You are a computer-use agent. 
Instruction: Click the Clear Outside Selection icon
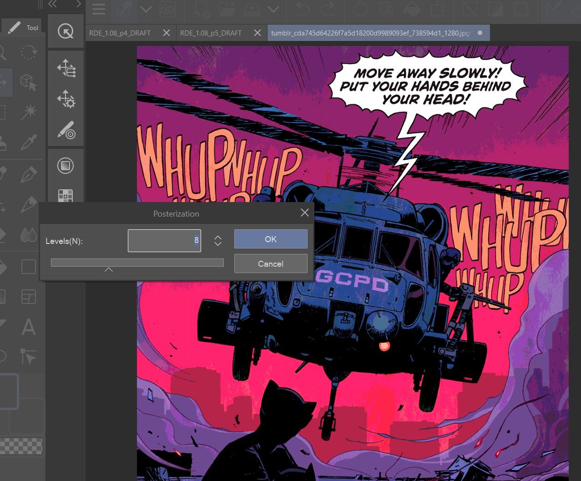tap(387, 9)
